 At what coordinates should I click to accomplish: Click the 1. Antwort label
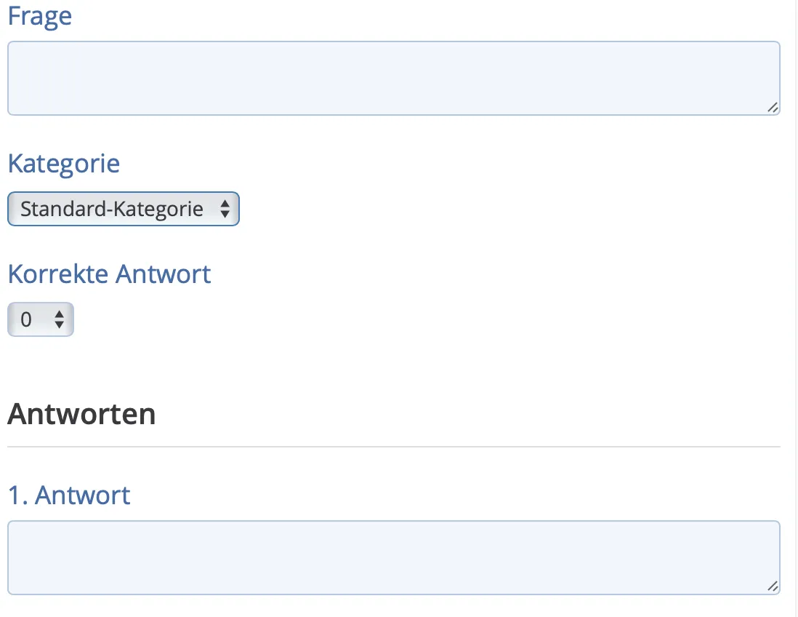click(69, 495)
